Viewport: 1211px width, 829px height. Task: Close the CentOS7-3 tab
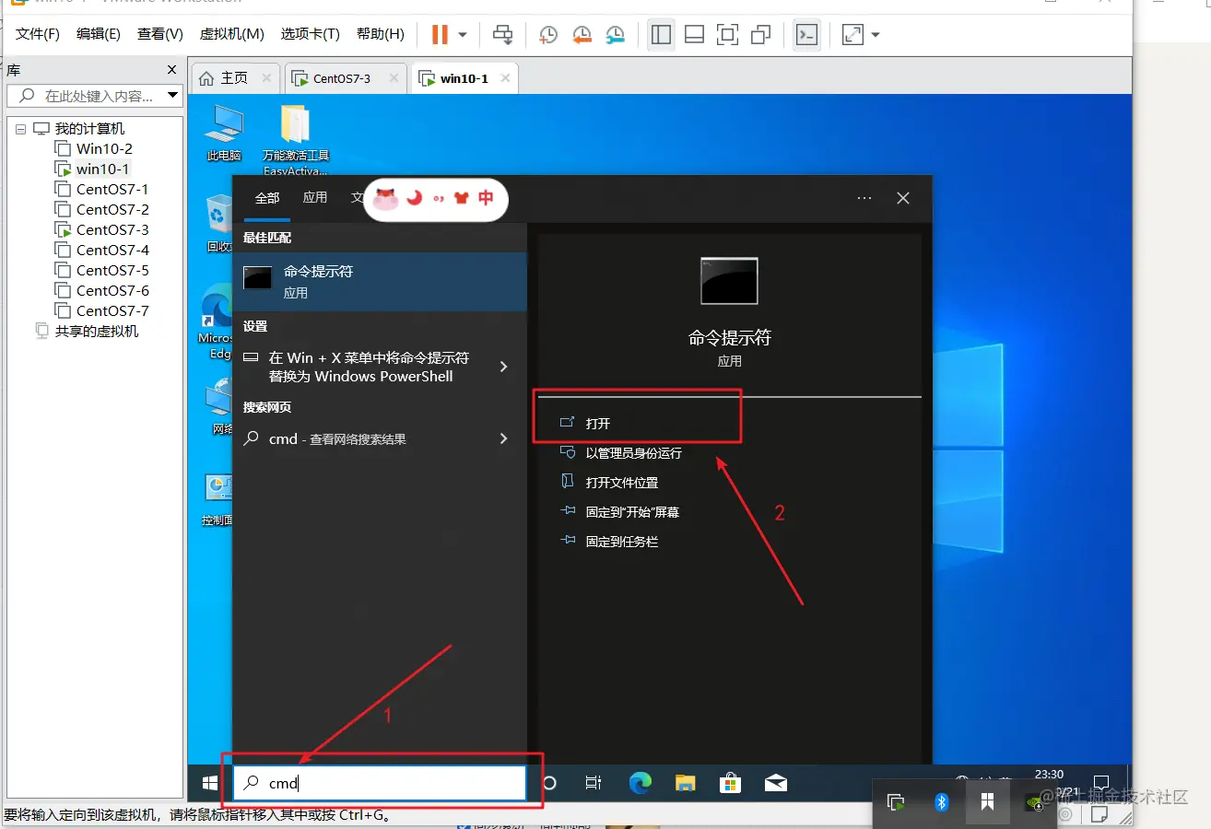(x=393, y=78)
